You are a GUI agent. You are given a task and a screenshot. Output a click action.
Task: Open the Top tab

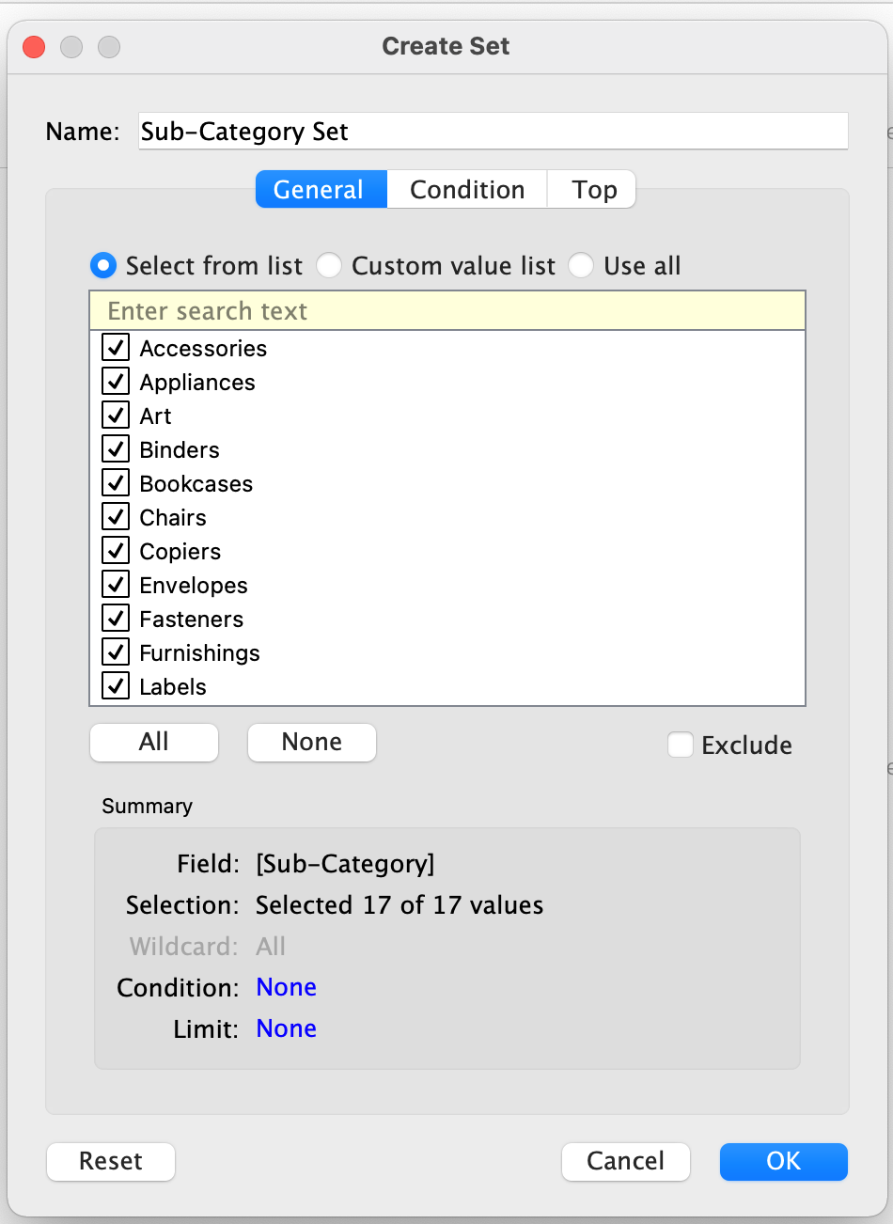pos(594,189)
